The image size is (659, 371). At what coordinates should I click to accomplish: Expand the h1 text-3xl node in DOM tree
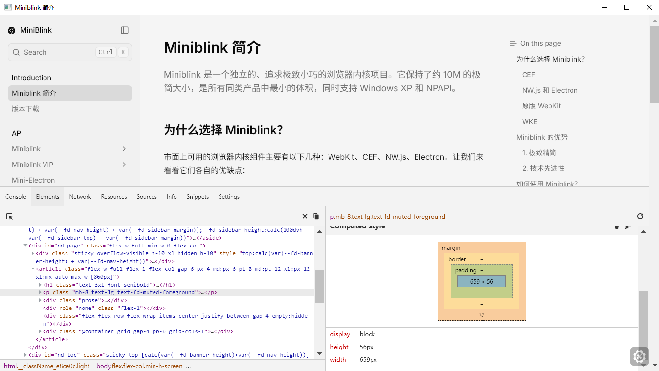[40, 285]
